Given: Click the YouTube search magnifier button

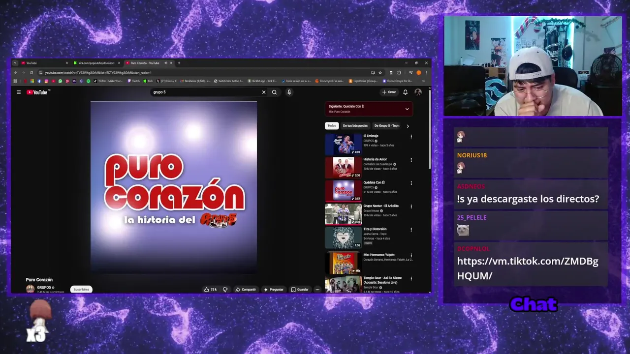Looking at the screenshot, I should pyautogui.click(x=274, y=92).
